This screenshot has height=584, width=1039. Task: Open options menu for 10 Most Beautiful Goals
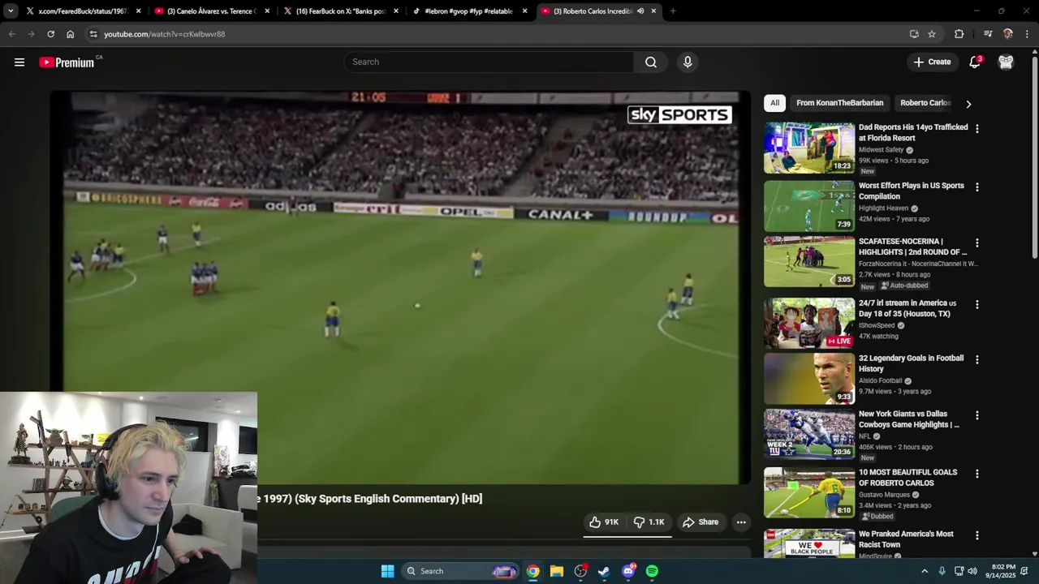976,474
